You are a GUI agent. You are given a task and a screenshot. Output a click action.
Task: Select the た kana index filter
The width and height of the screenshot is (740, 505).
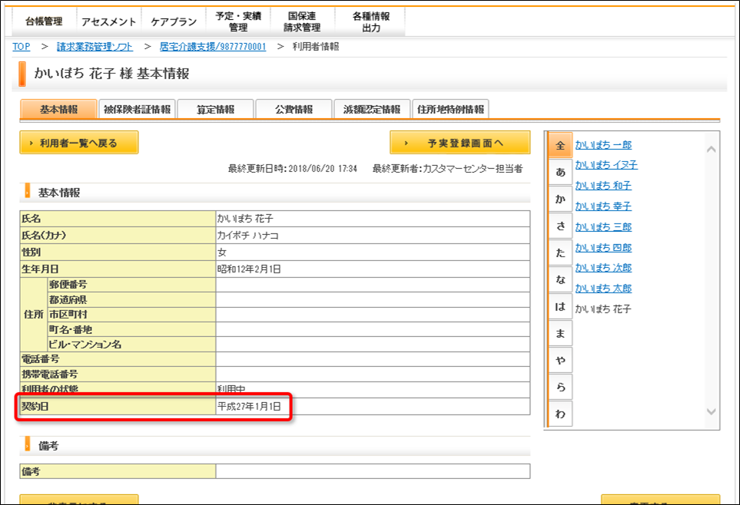[x=560, y=252]
